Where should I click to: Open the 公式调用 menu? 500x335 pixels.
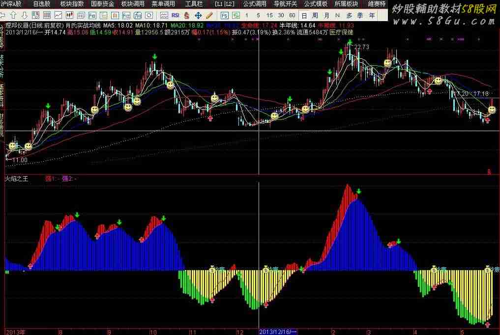click(255, 4)
